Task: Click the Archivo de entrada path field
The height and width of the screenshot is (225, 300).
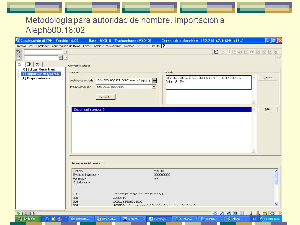Action: tap(124, 80)
